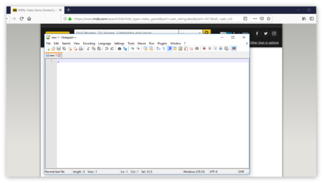323x183 pixels.
Task: Open the Language menu dropdown
Action: [105, 43]
